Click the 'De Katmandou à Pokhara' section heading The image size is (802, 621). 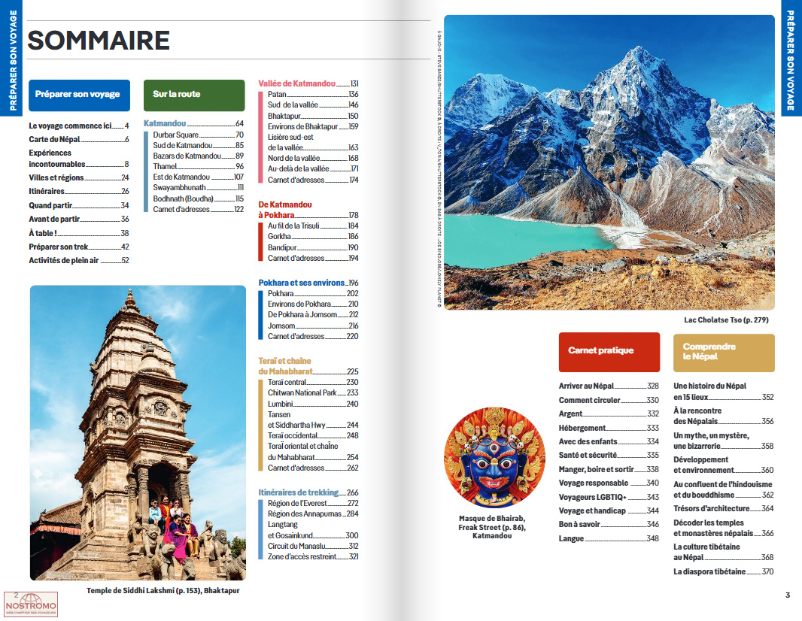click(x=308, y=210)
